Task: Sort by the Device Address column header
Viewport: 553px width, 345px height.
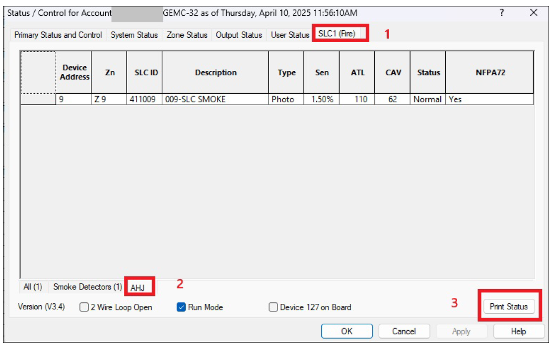Action: (74, 72)
